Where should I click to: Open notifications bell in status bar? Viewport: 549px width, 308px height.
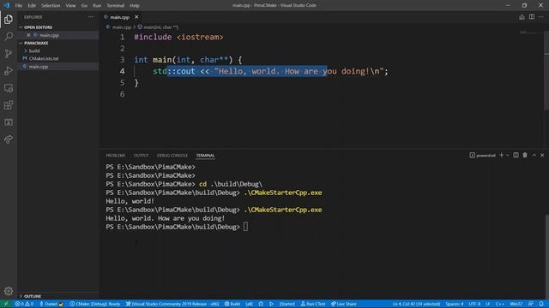coord(541,304)
